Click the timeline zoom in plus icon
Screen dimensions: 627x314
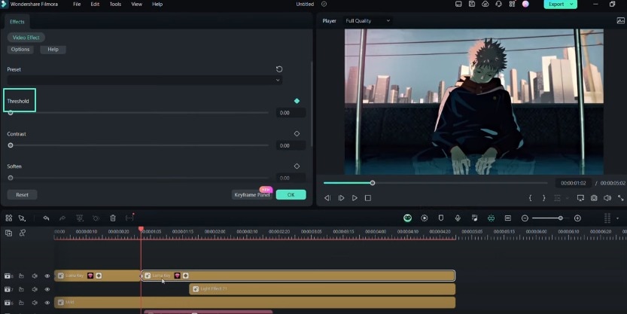click(x=577, y=218)
